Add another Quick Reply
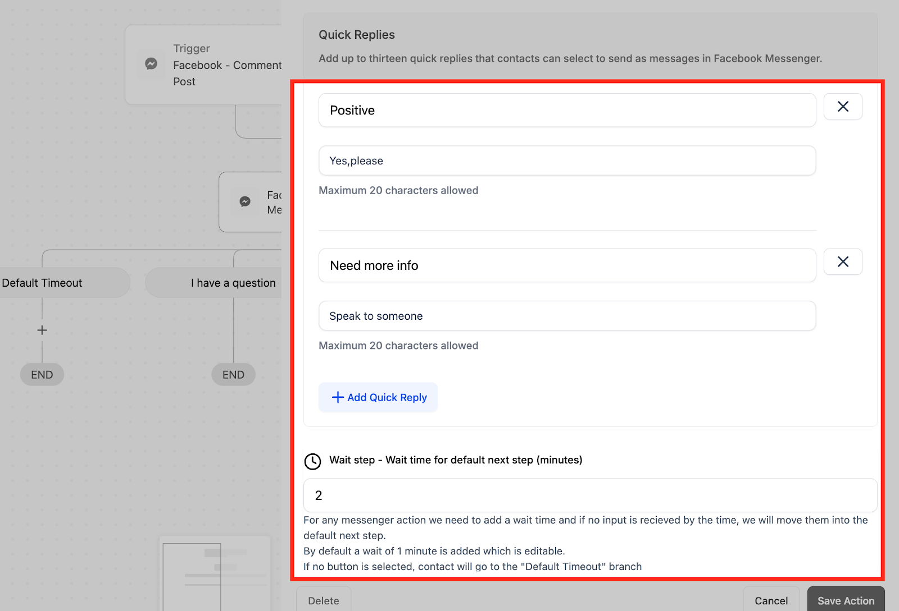Image resolution: width=899 pixels, height=611 pixels. coord(378,397)
